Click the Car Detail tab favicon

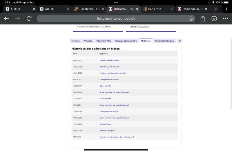[x=76, y=9]
